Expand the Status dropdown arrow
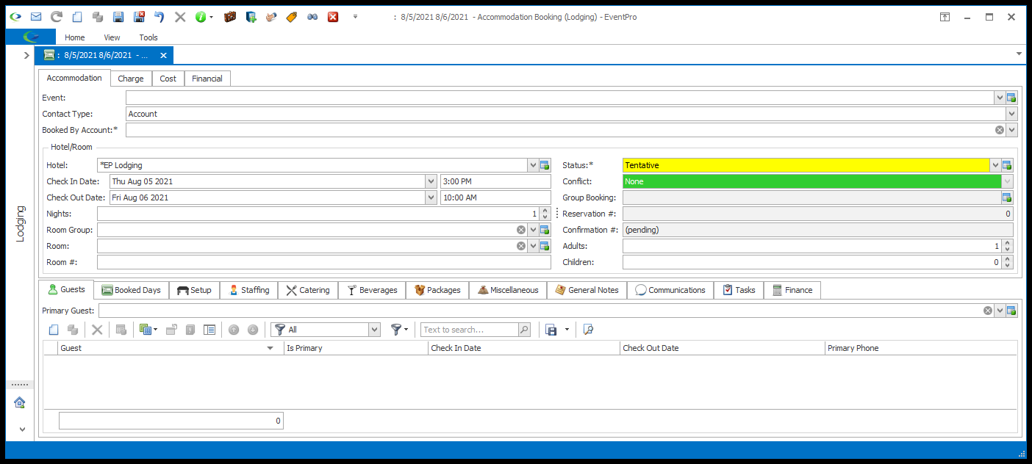This screenshot has width=1032, height=464. 995,165
